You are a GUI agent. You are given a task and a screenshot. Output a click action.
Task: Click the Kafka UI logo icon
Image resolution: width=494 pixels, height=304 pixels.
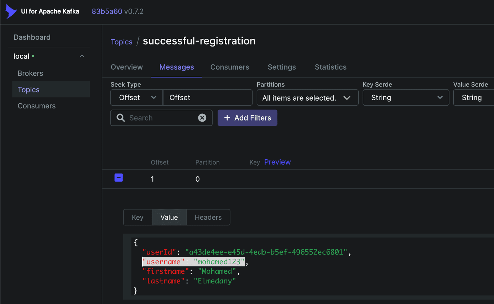point(11,12)
